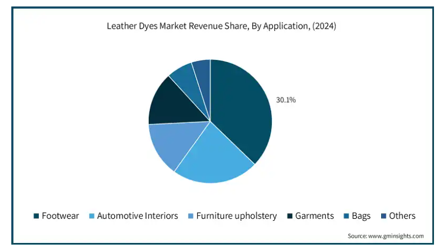Select the Garments legend label
This screenshot has height=250, width=448.
click(x=314, y=215)
